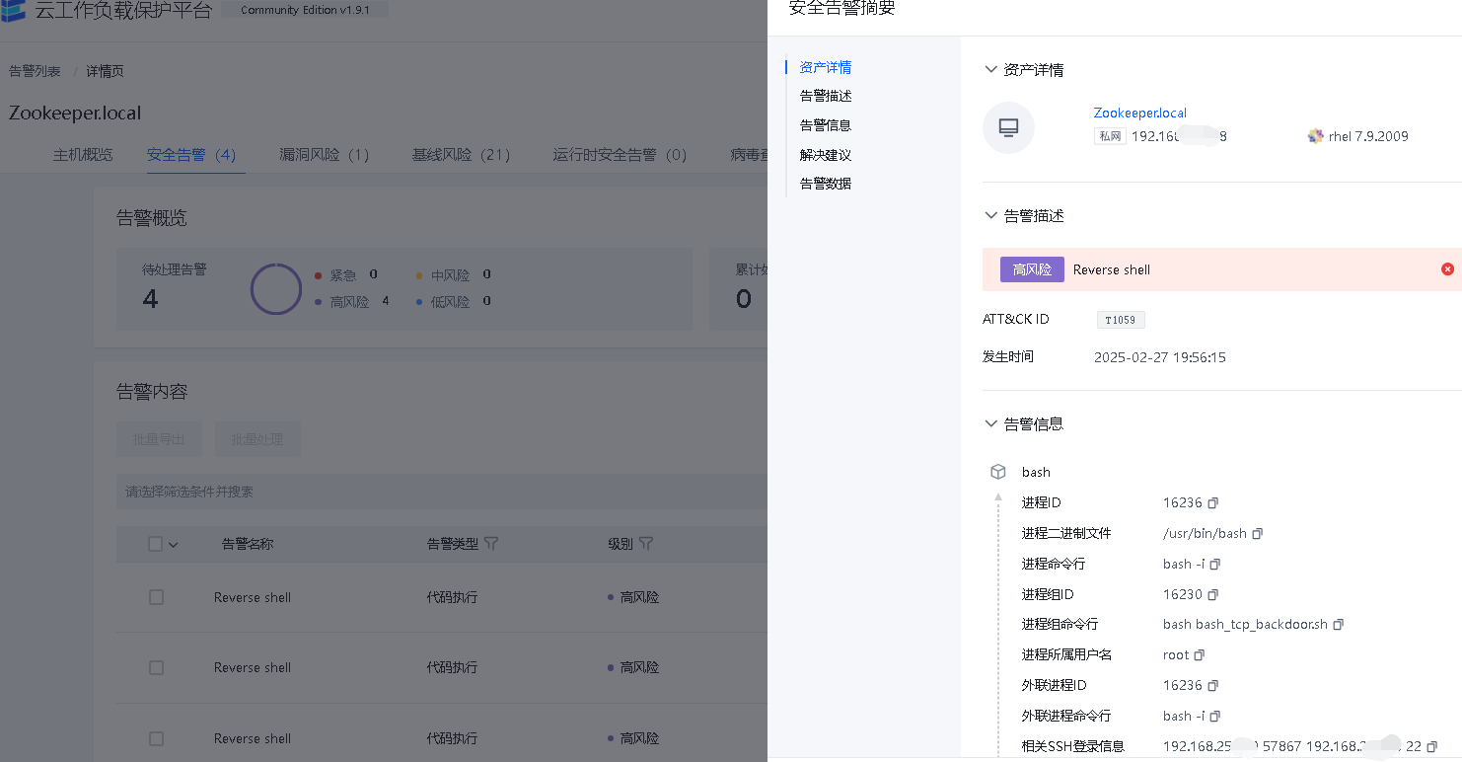Copy the root process username

click(x=1200, y=655)
